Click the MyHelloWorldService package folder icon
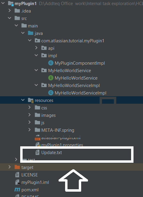 (x=44, y=70)
